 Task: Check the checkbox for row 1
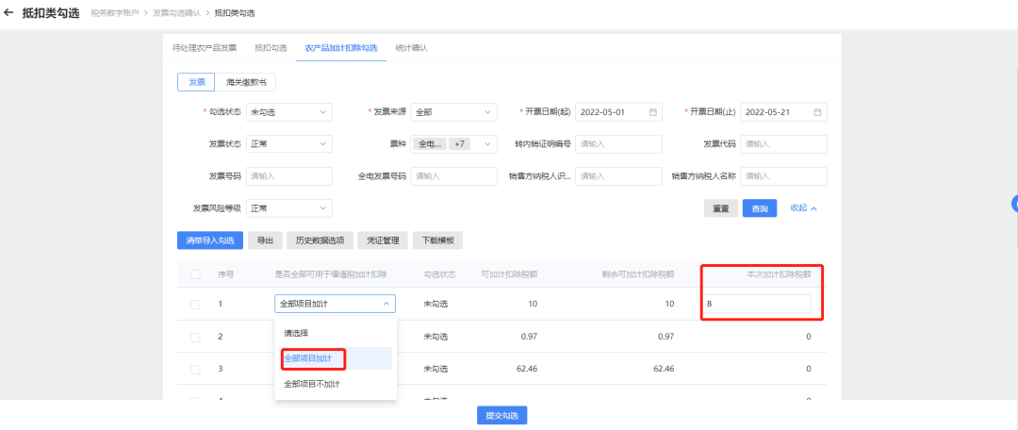(x=195, y=304)
